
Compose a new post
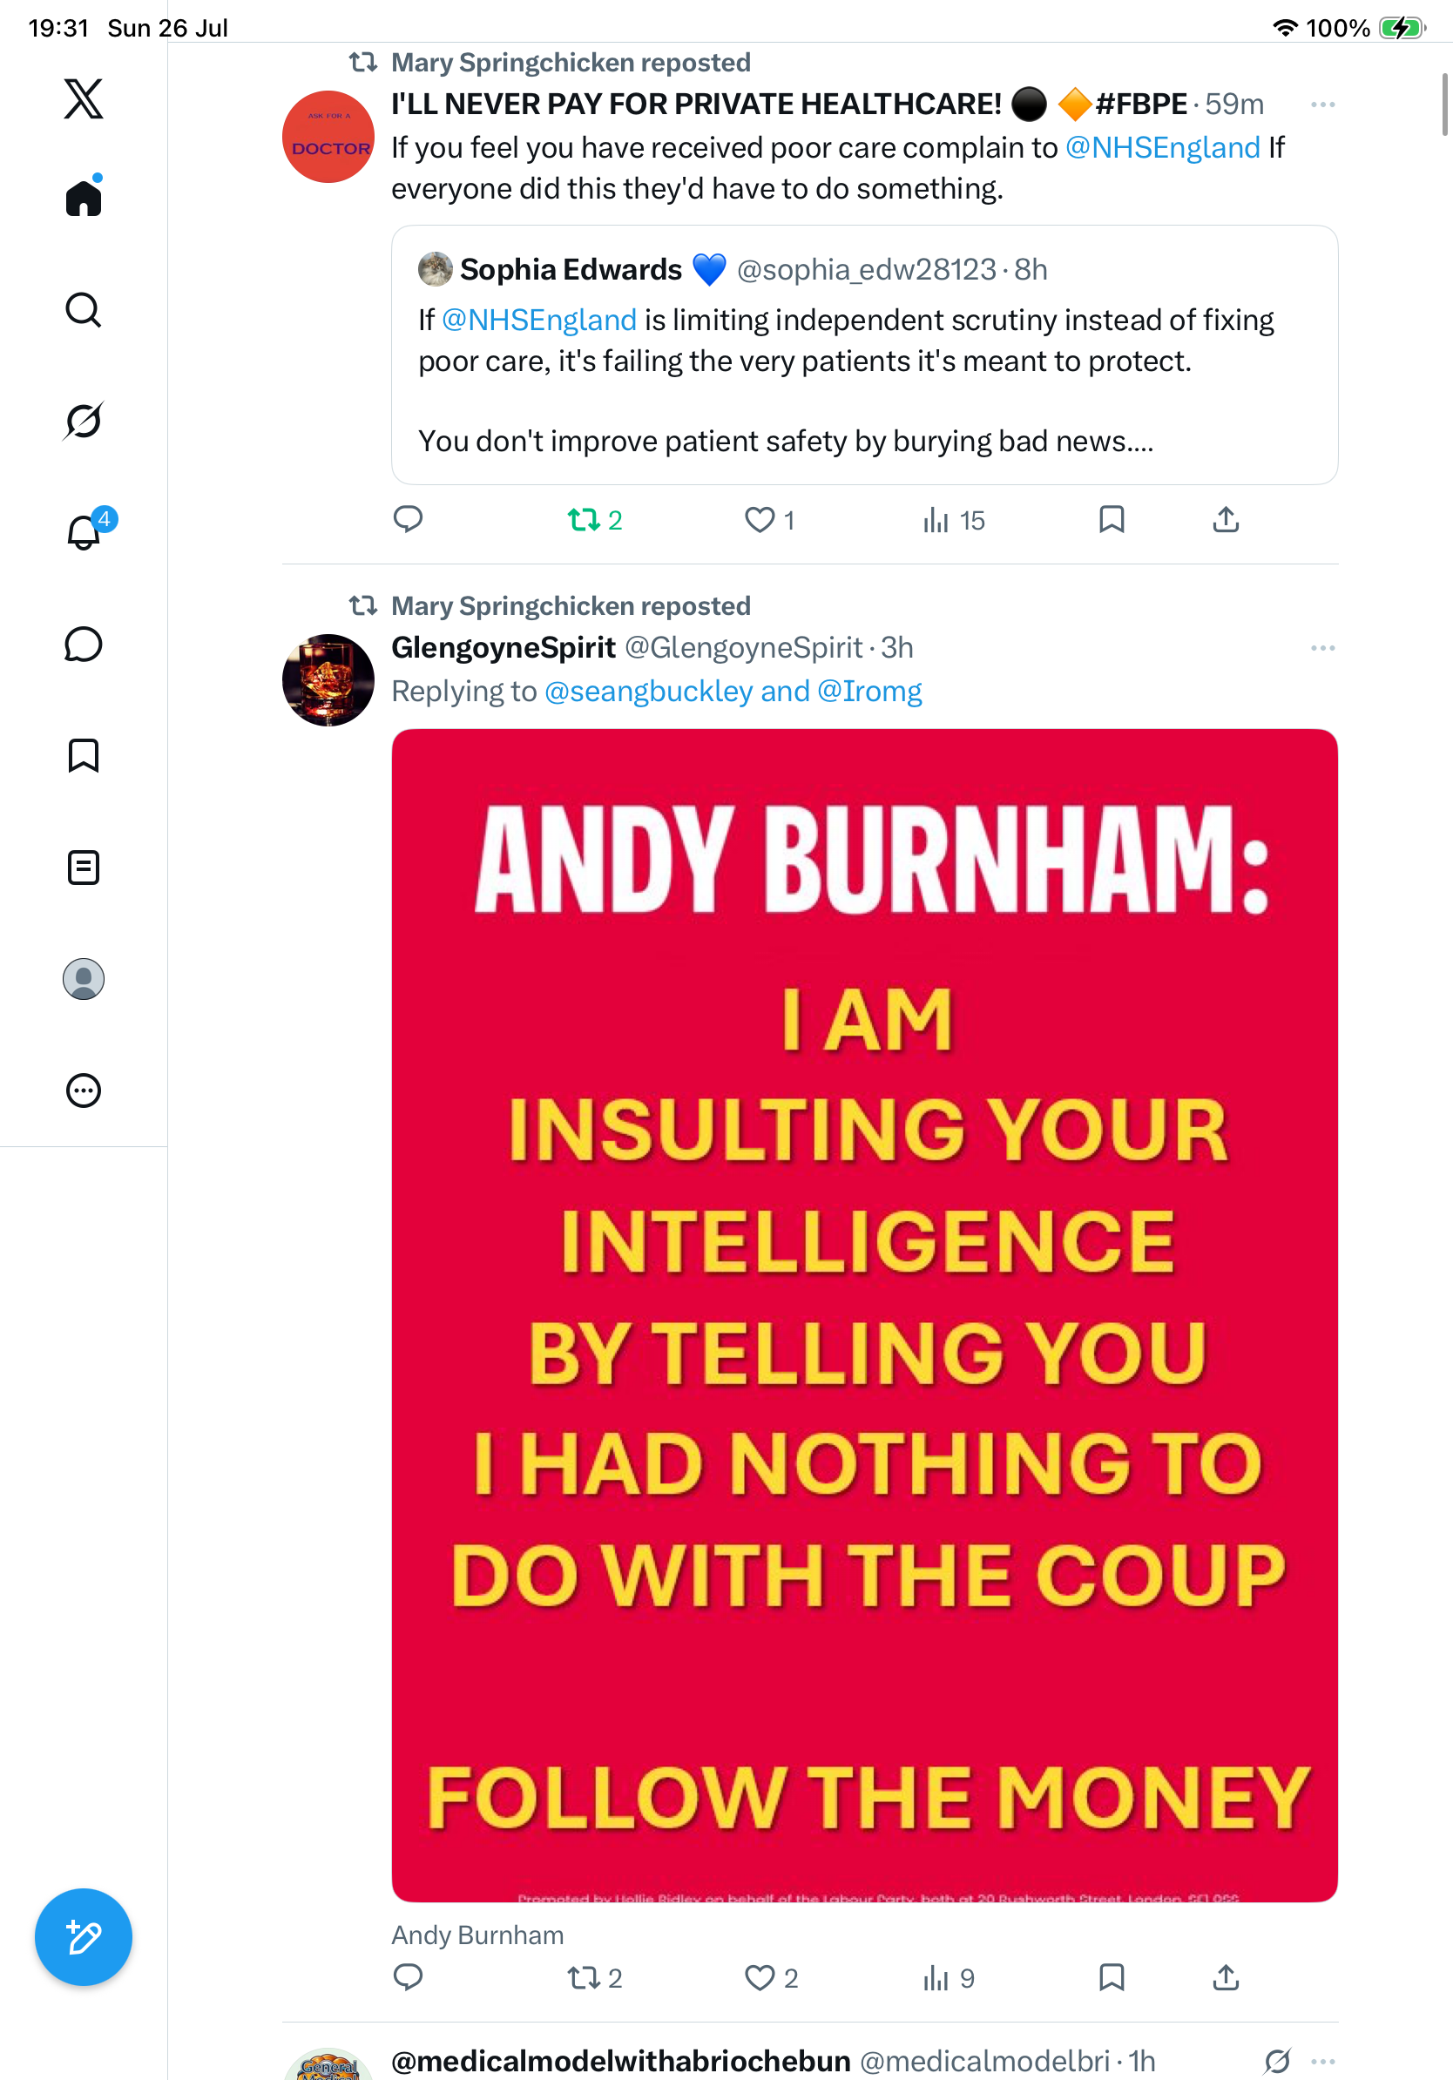84,1937
